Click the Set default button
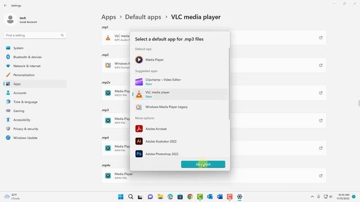The width and height of the screenshot is (360, 202). click(203, 164)
